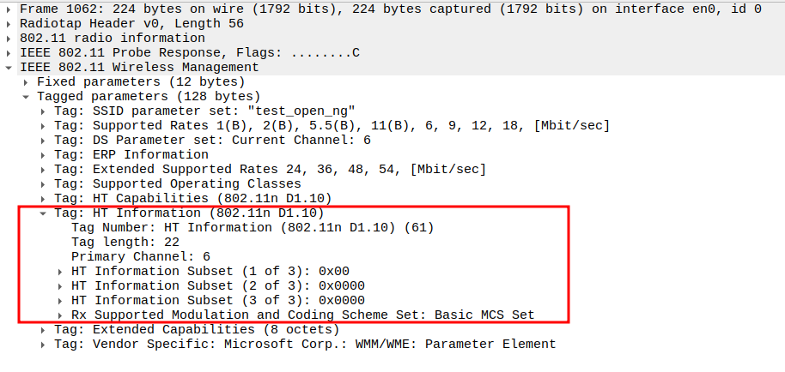Expand the Extended Capabilities (8 octets) tag
785x372 pixels.
[43, 329]
